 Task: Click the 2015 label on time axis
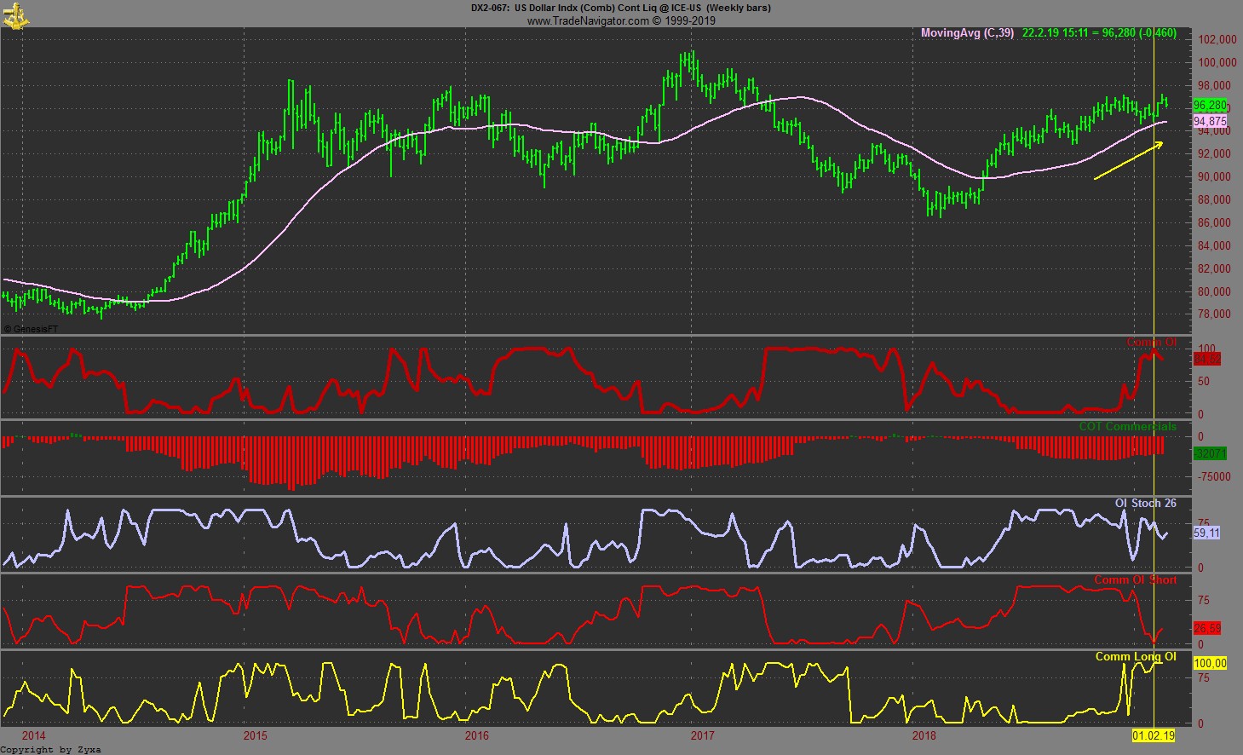pyautogui.click(x=255, y=735)
